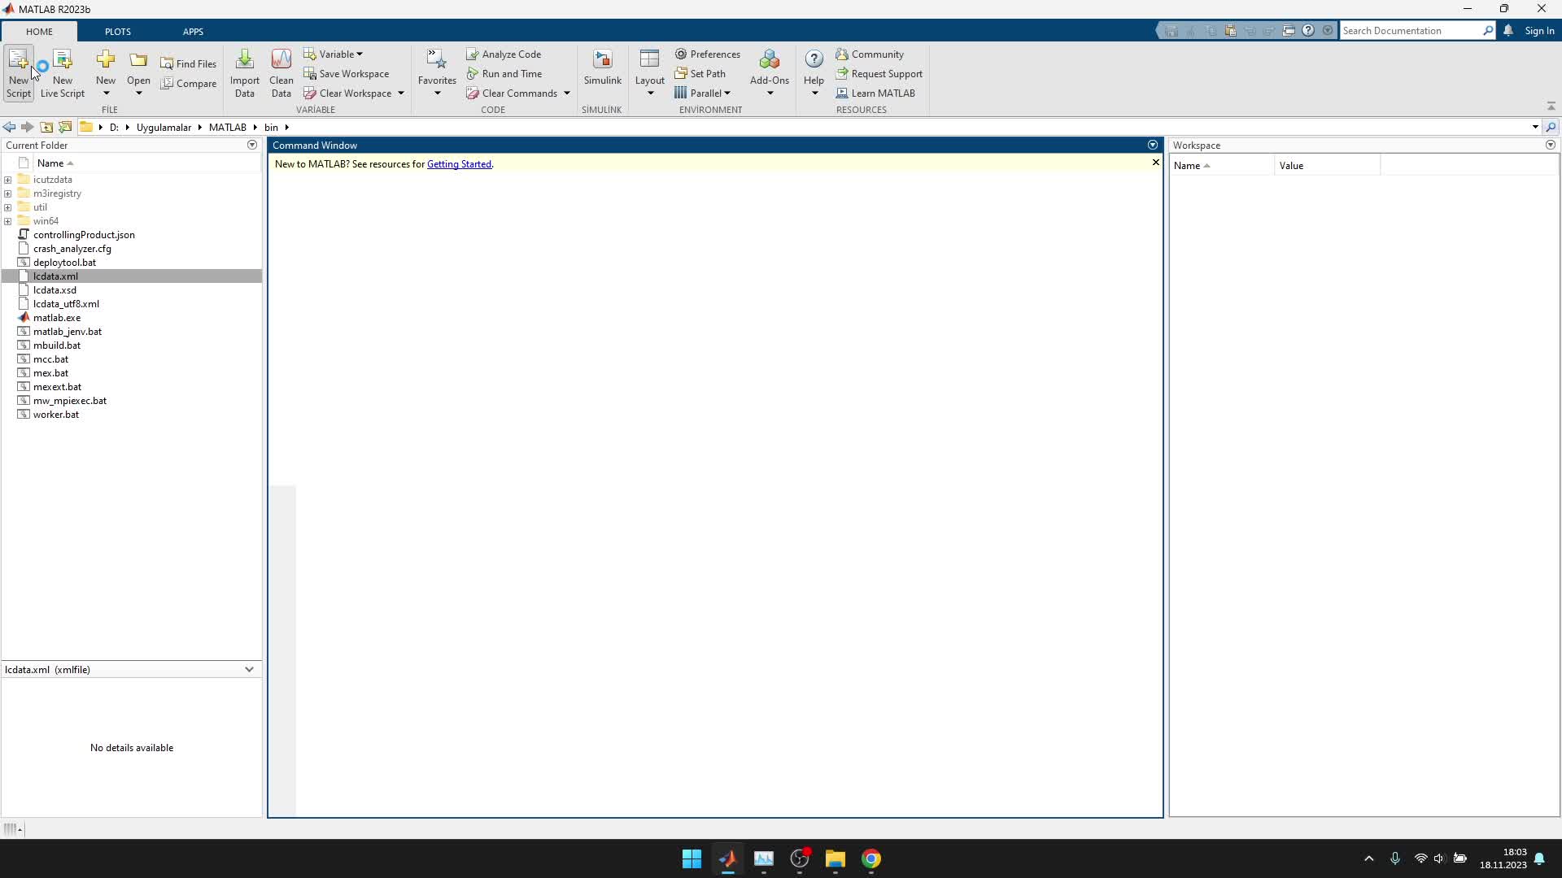Expand Clear Workspace dropdown arrow
Image resolution: width=1562 pixels, height=878 pixels.
tap(401, 93)
